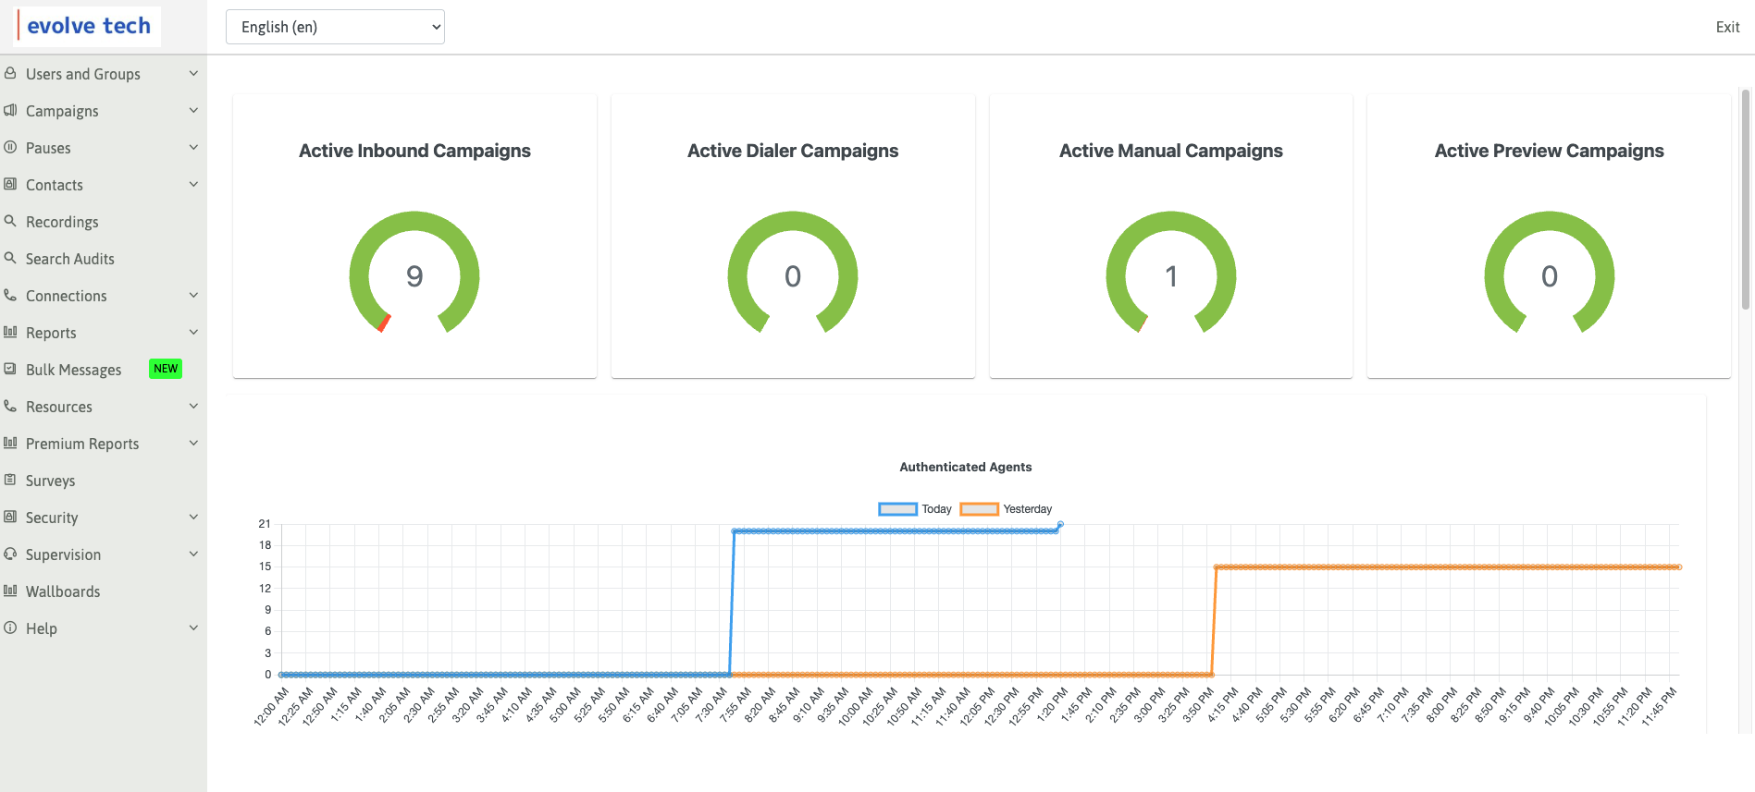The image size is (1755, 792).
Task: Click the Supervision headset icon
Action: [10, 554]
